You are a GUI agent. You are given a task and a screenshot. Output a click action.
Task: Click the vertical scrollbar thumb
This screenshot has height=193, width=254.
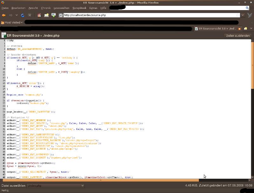pos(252,65)
